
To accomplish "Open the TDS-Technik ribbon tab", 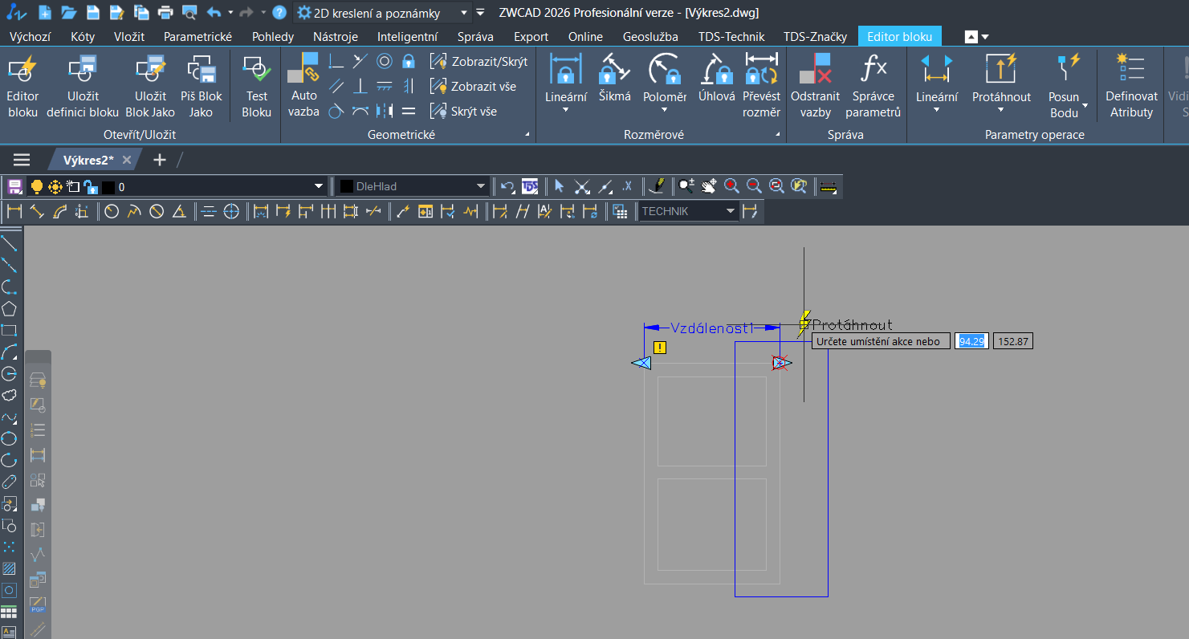I will [731, 36].
